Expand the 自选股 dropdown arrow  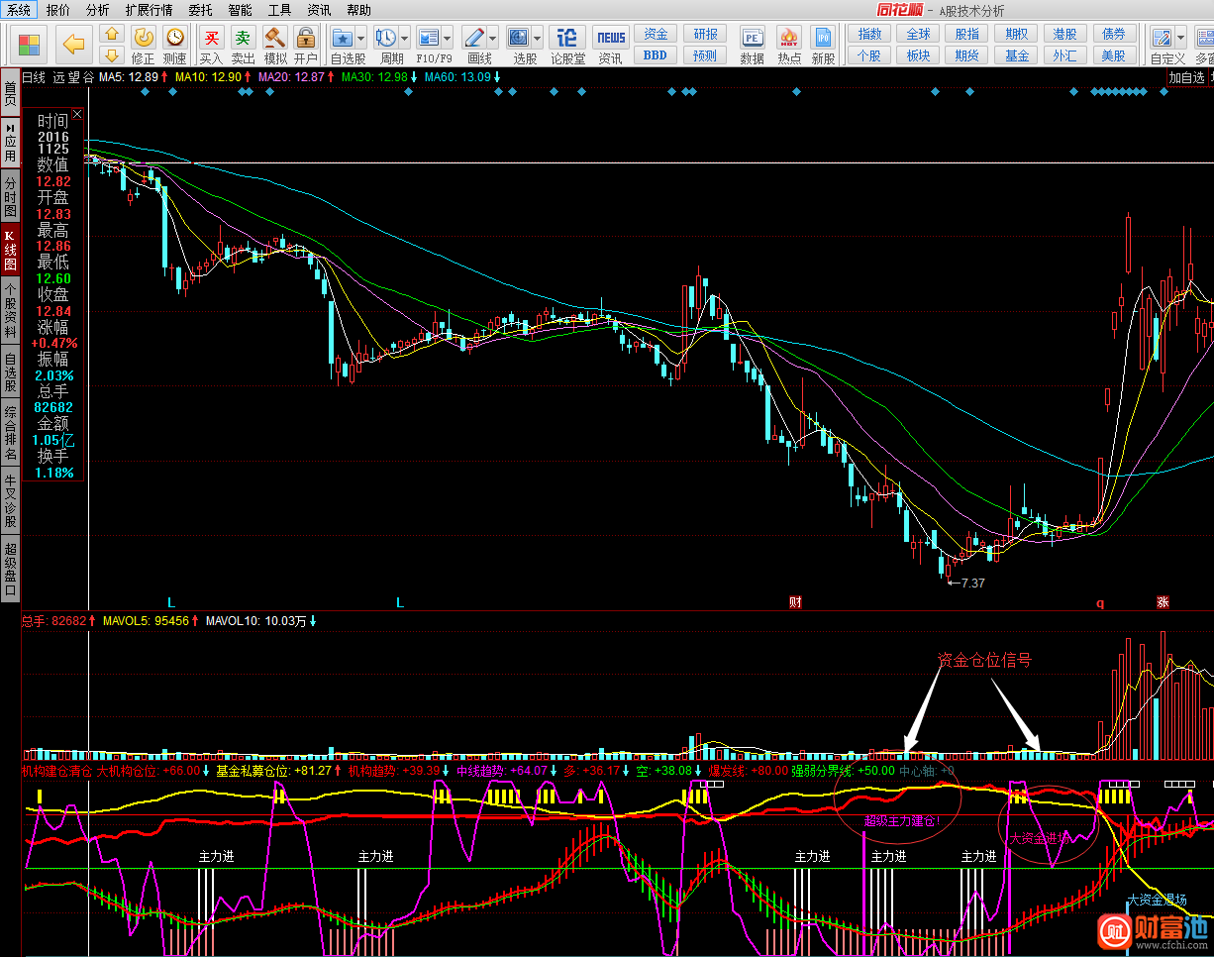[361, 39]
